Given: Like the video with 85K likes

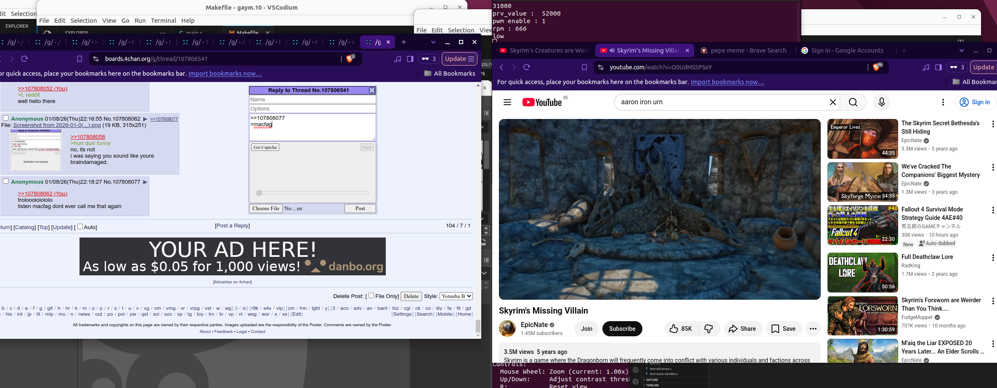Looking at the screenshot, I should coord(681,329).
